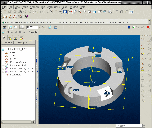Open the File menu

(4, 7)
